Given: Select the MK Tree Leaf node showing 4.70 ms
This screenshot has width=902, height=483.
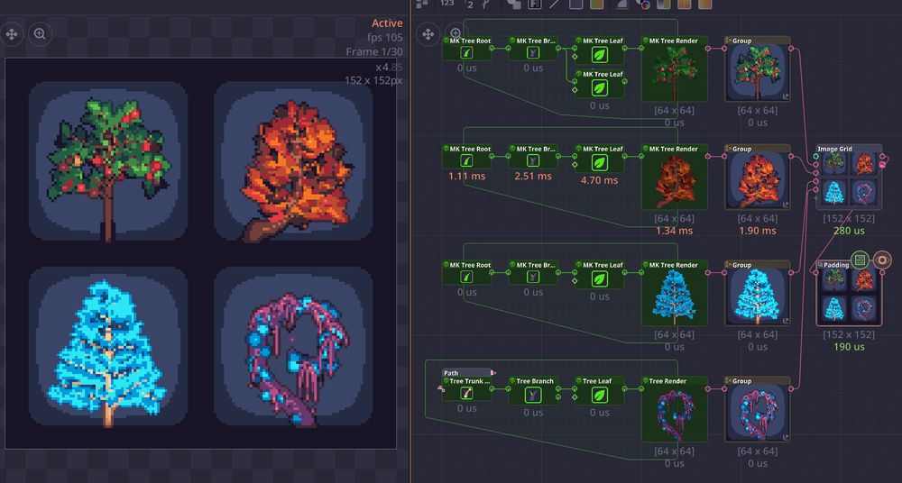Looking at the screenshot, I should pyautogui.click(x=600, y=159).
